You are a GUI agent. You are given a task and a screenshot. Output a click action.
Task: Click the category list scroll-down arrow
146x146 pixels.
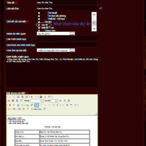click(x=94, y=29)
